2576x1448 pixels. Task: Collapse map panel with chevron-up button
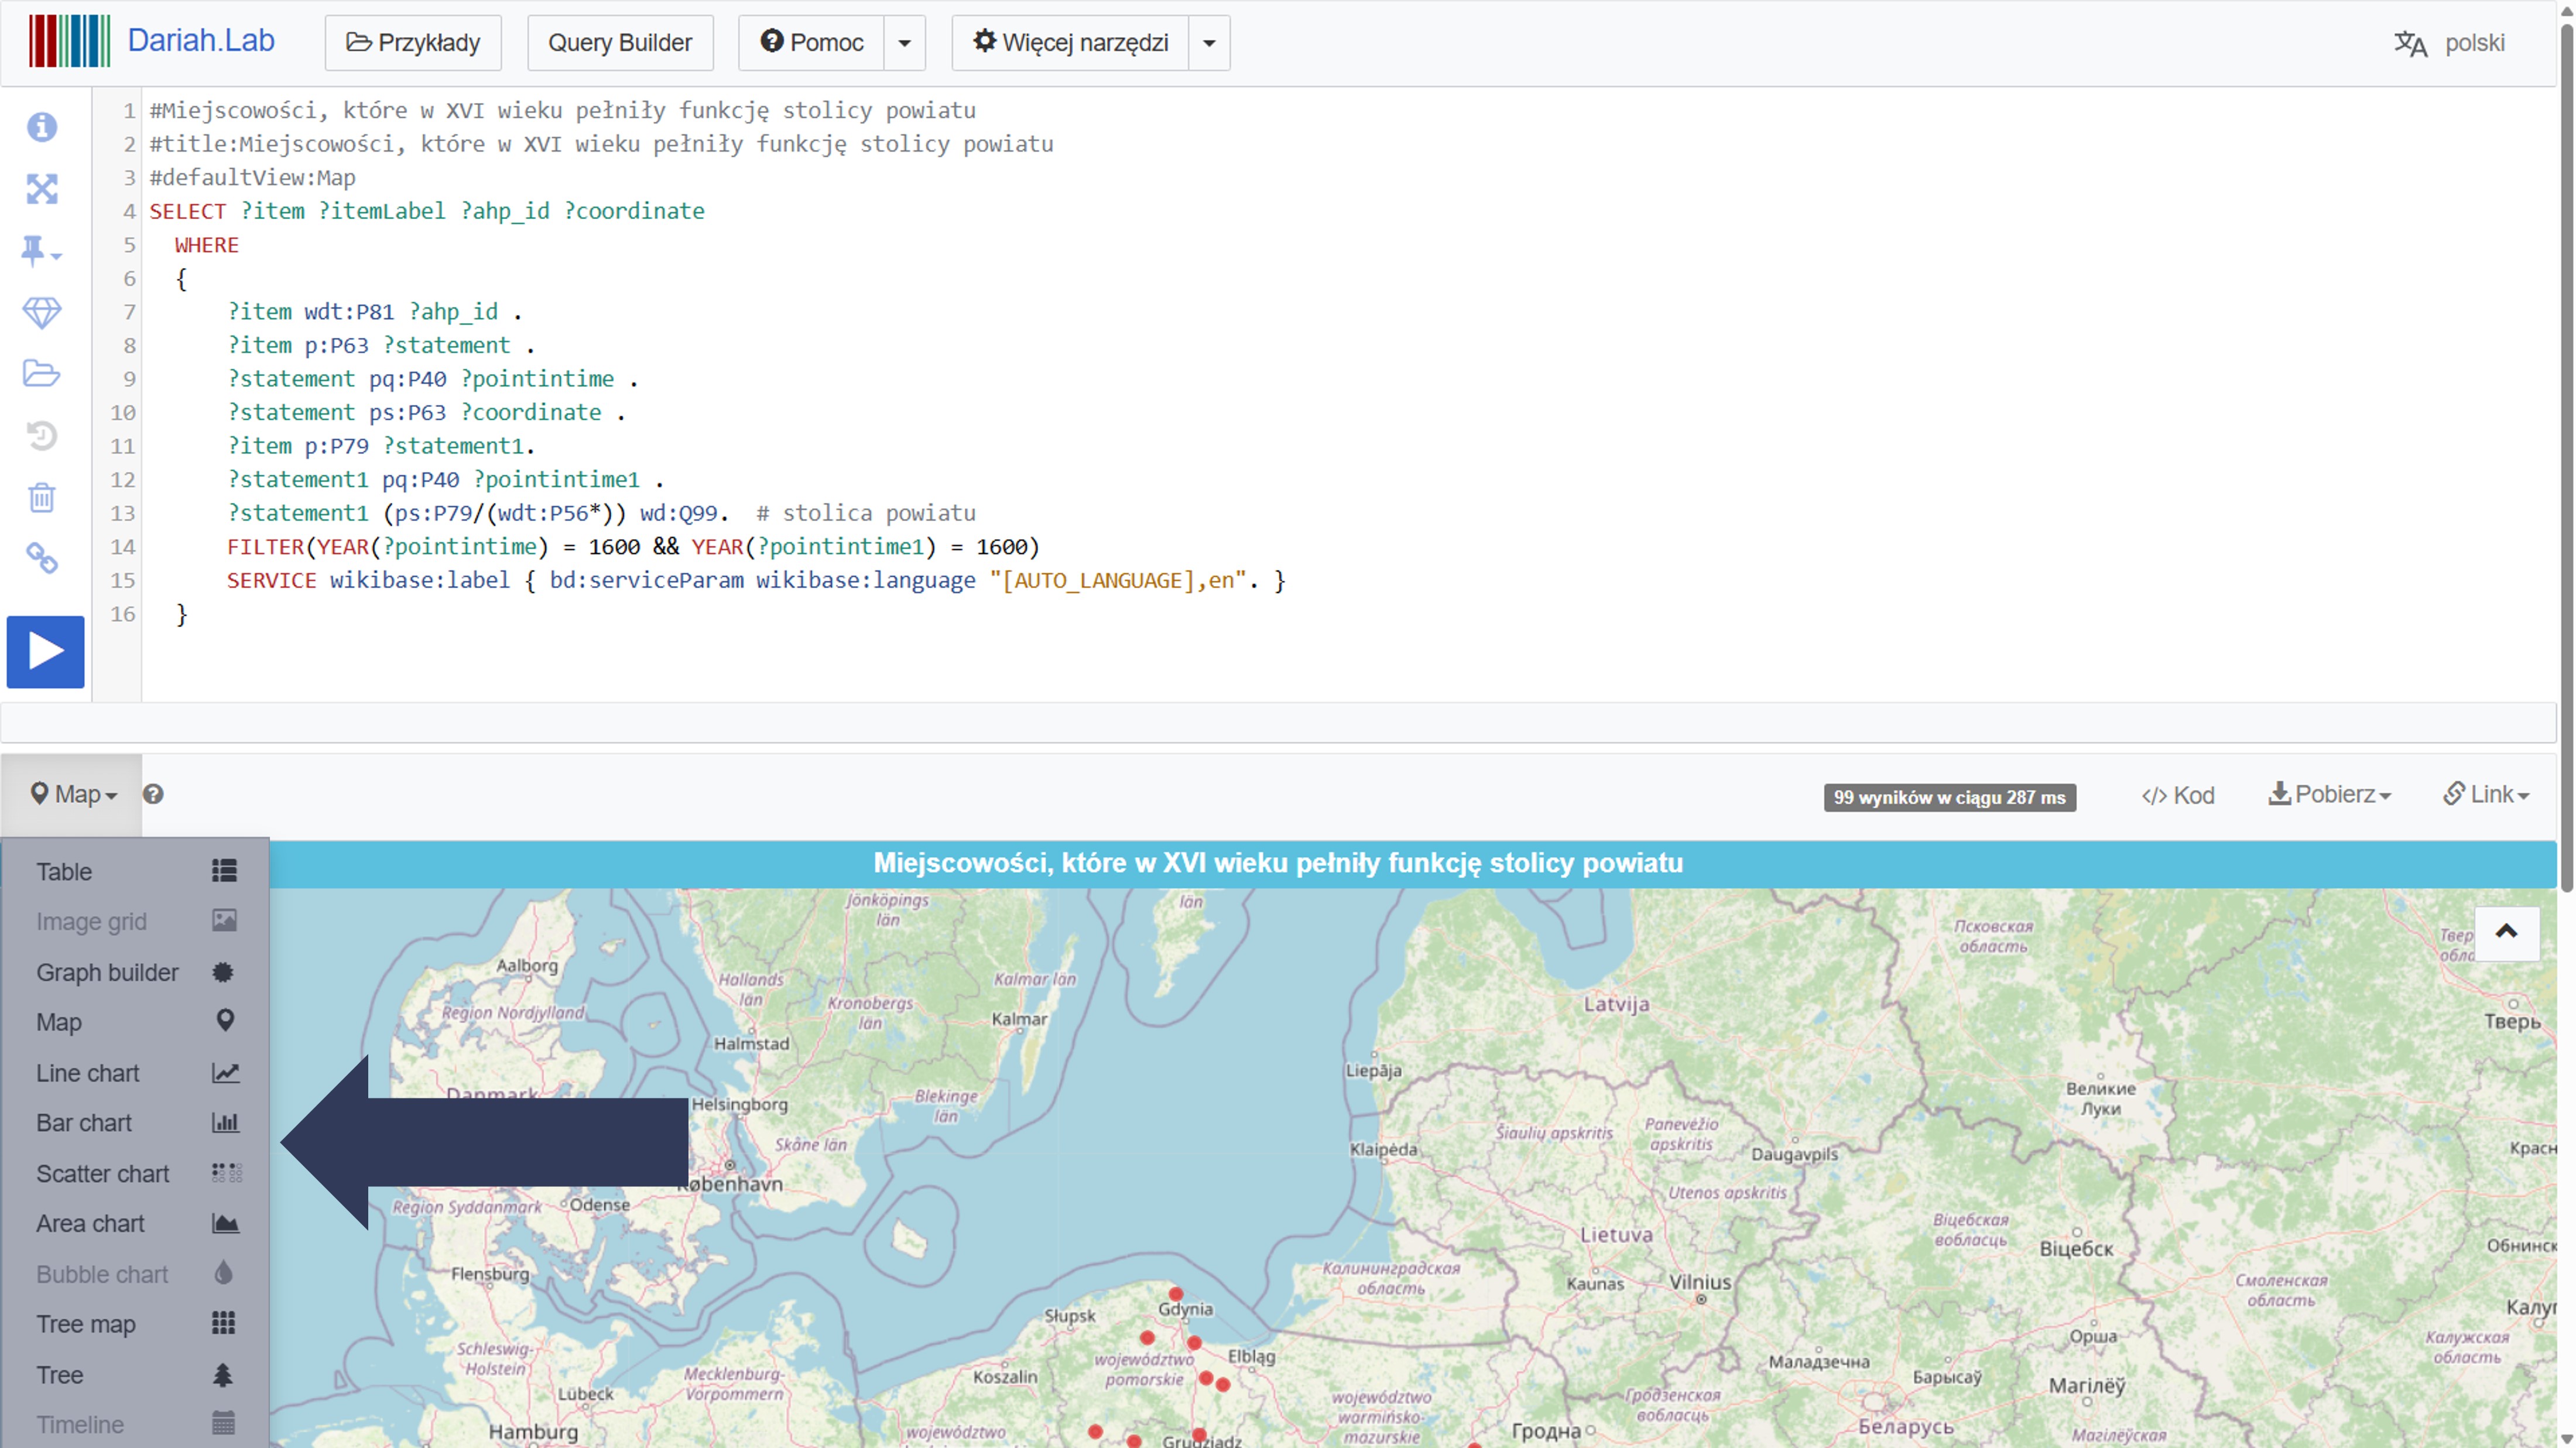point(2506,932)
